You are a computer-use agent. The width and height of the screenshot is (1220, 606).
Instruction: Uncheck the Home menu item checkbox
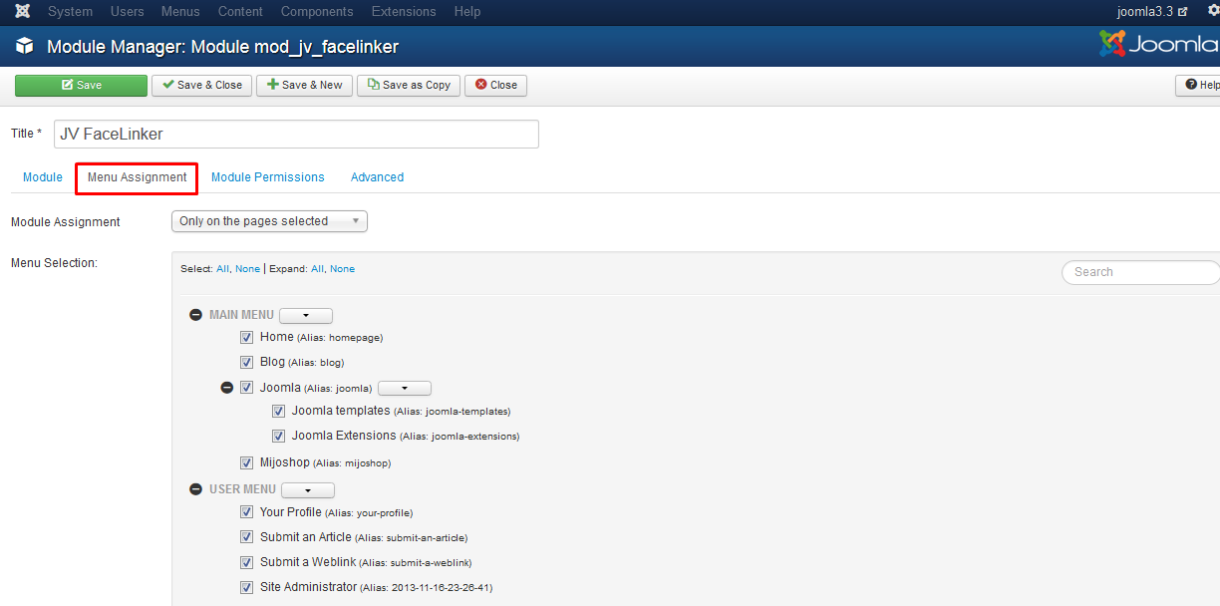pos(246,338)
